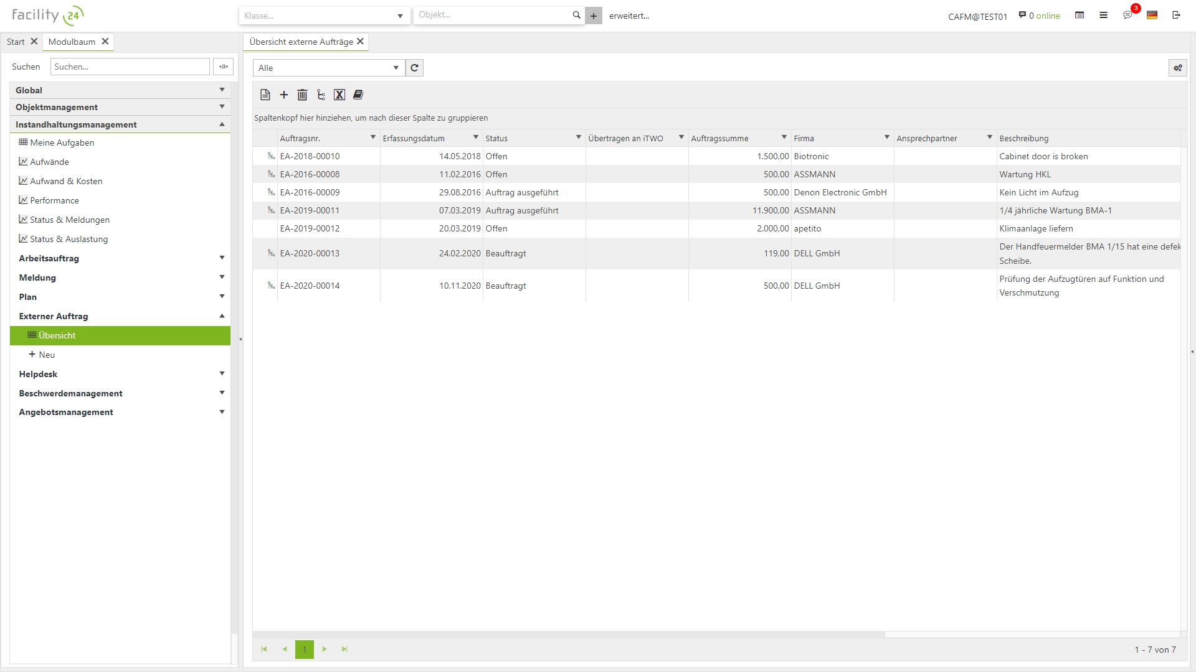Open chat messages with the notification badge
The width and height of the screenshot is (1196, 672).
click(1127, 15)
